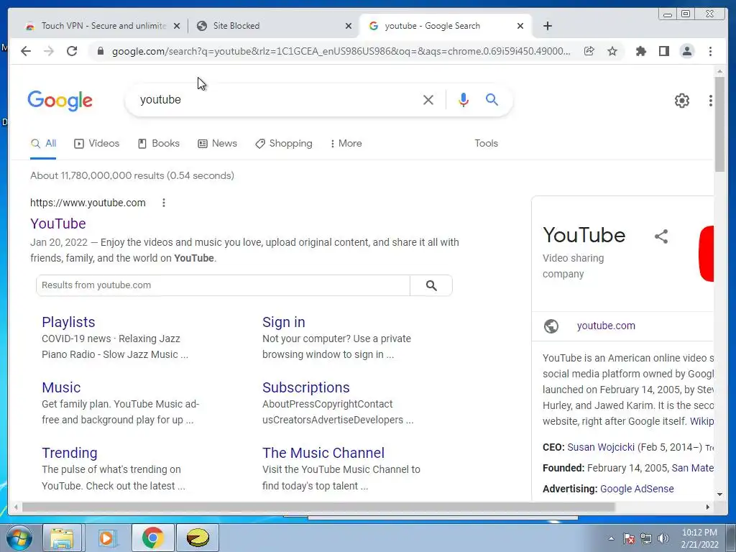Open Chrome's three-dot menu

(x=710, y=51)
